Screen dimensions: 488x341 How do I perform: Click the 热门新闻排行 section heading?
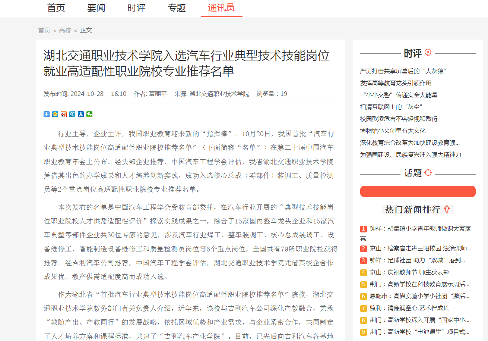click(x=413, y=209)
